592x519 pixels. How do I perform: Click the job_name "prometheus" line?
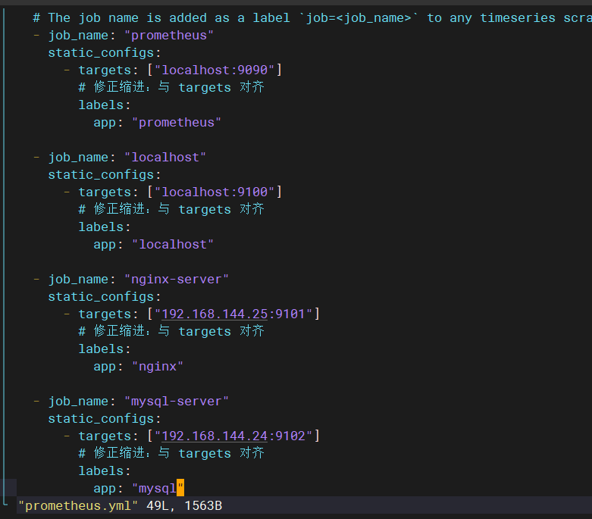click(124, 36)
